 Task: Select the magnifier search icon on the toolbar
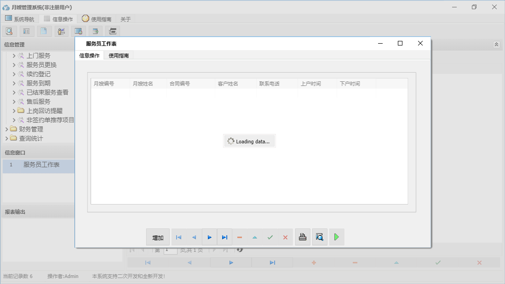pos(9,31)
